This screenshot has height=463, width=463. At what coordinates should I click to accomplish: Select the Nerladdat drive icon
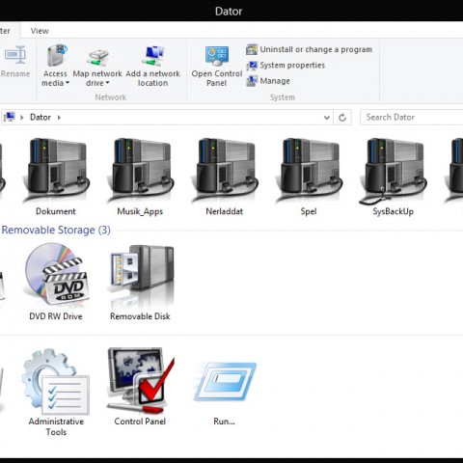point(225,170)
